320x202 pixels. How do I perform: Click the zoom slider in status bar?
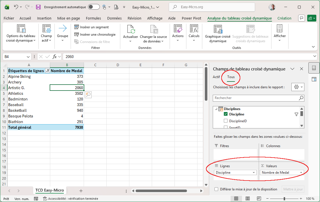[285, 199]
